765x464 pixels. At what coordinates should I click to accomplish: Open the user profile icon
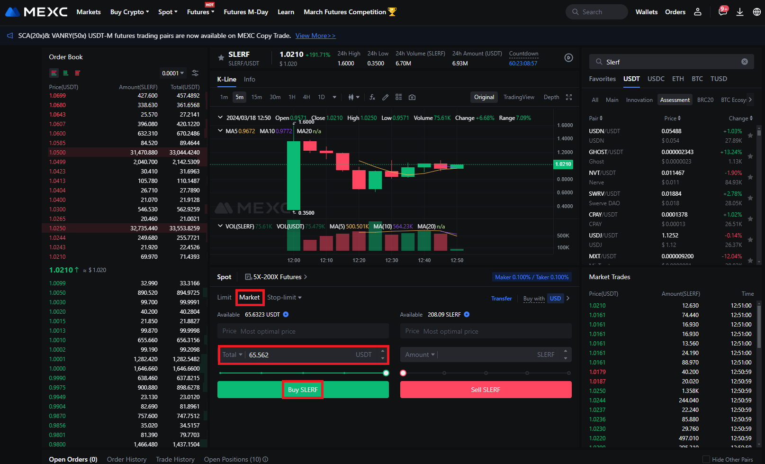(x=698, y=12)
